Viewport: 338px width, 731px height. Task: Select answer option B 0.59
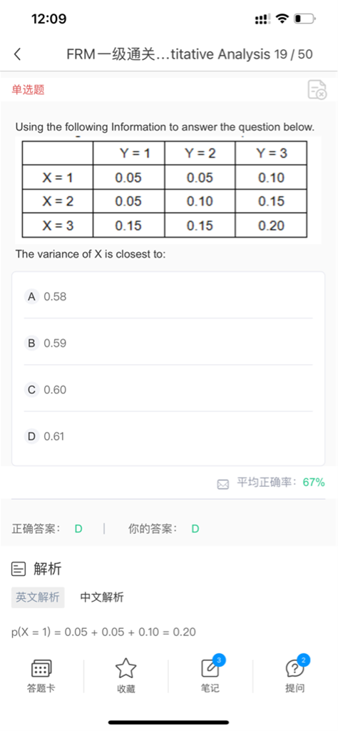[168, 343]
